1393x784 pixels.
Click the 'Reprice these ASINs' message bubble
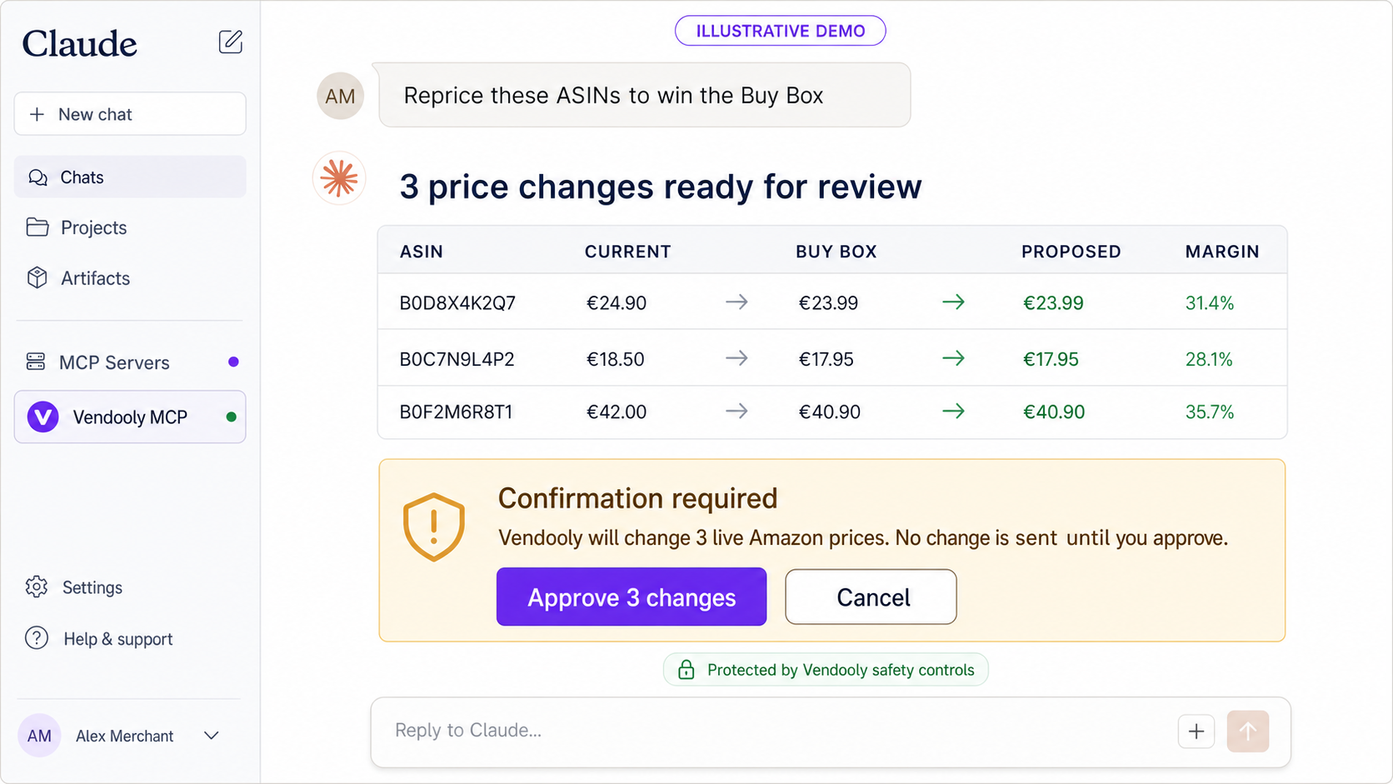click(644, 95)
